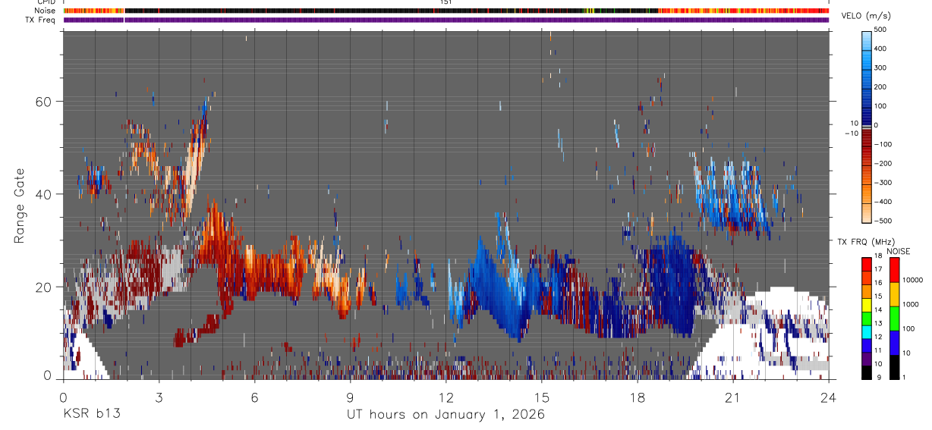This screenshot has height=430, width=932.
Task: Select the 200 velocity colorbar label
Action: coord(881,86)
